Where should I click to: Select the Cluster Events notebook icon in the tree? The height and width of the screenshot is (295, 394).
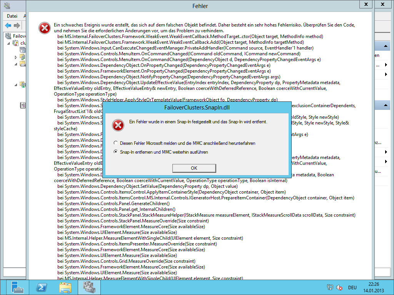(23, 105)
